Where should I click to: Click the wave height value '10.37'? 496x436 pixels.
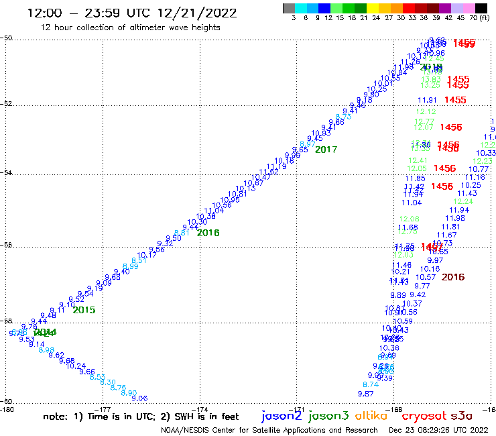[x=412, y=303]
